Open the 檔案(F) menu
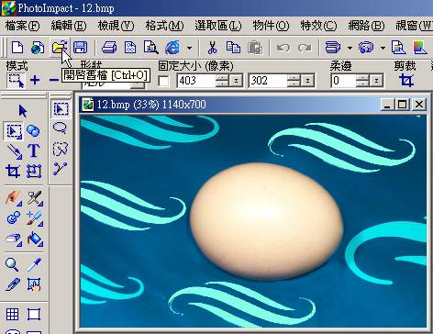Viewport: 433px width, 334px height. point(22,26)
